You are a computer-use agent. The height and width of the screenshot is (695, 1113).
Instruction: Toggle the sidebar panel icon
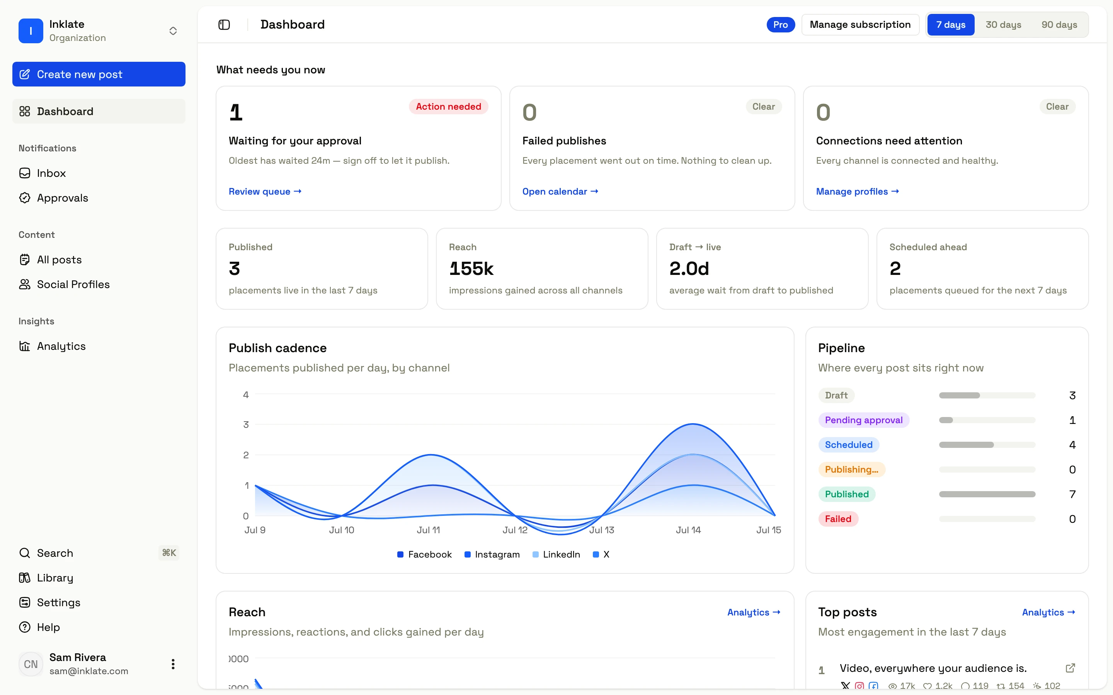click(x=224, y=24)
